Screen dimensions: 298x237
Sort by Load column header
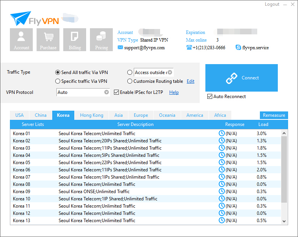[x=263, y=124]
